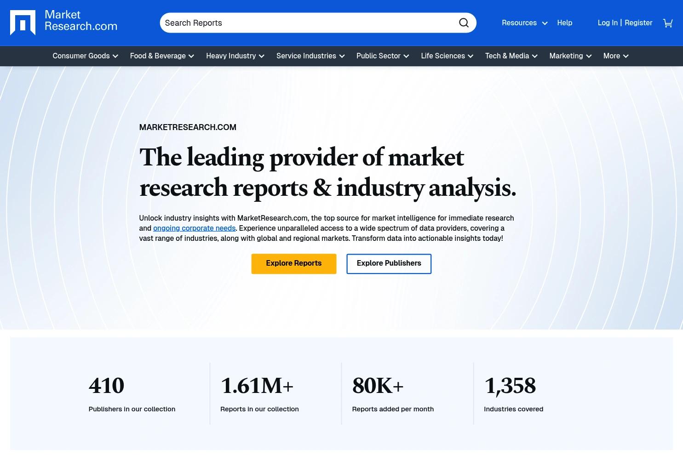Screen dimensions: 683x455
Task: Open the shopping cart icon
Action: point(668,23)
